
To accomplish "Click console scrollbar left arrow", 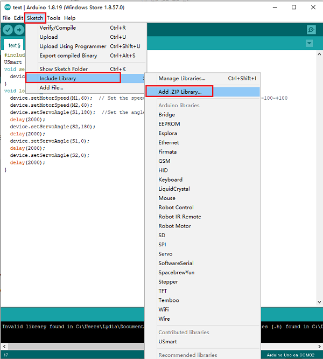I will tap(4, 347).
